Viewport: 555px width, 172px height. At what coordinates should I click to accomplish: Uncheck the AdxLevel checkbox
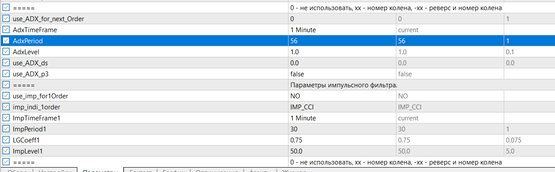[6, 52]
